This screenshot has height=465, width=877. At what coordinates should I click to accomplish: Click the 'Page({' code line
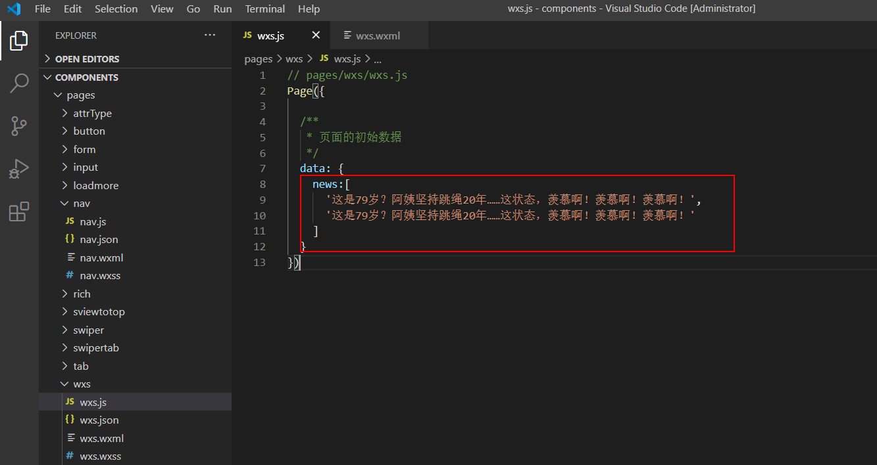point(306,91)
